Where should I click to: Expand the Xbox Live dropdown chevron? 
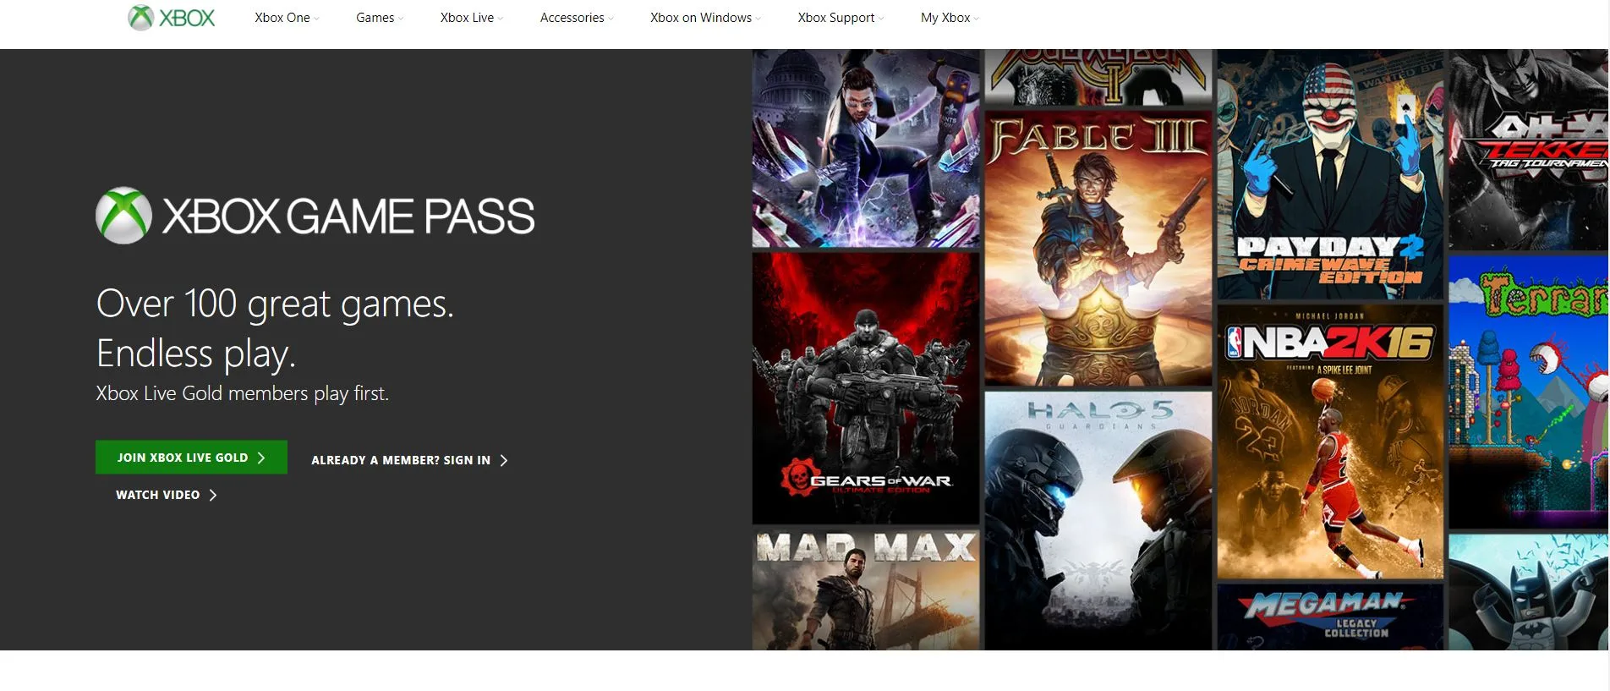tap(501, 19)
